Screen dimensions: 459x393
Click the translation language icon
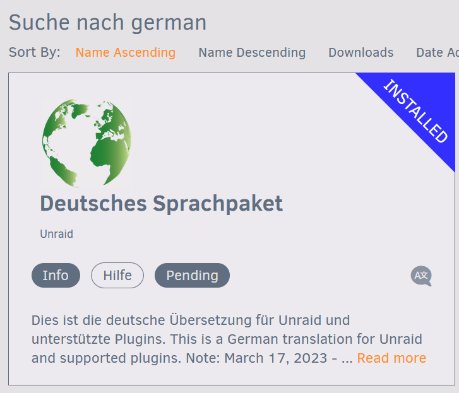[421, 276]
